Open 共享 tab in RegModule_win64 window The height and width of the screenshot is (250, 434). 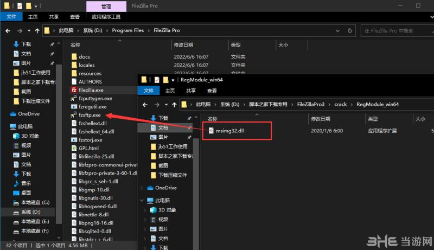191,91
